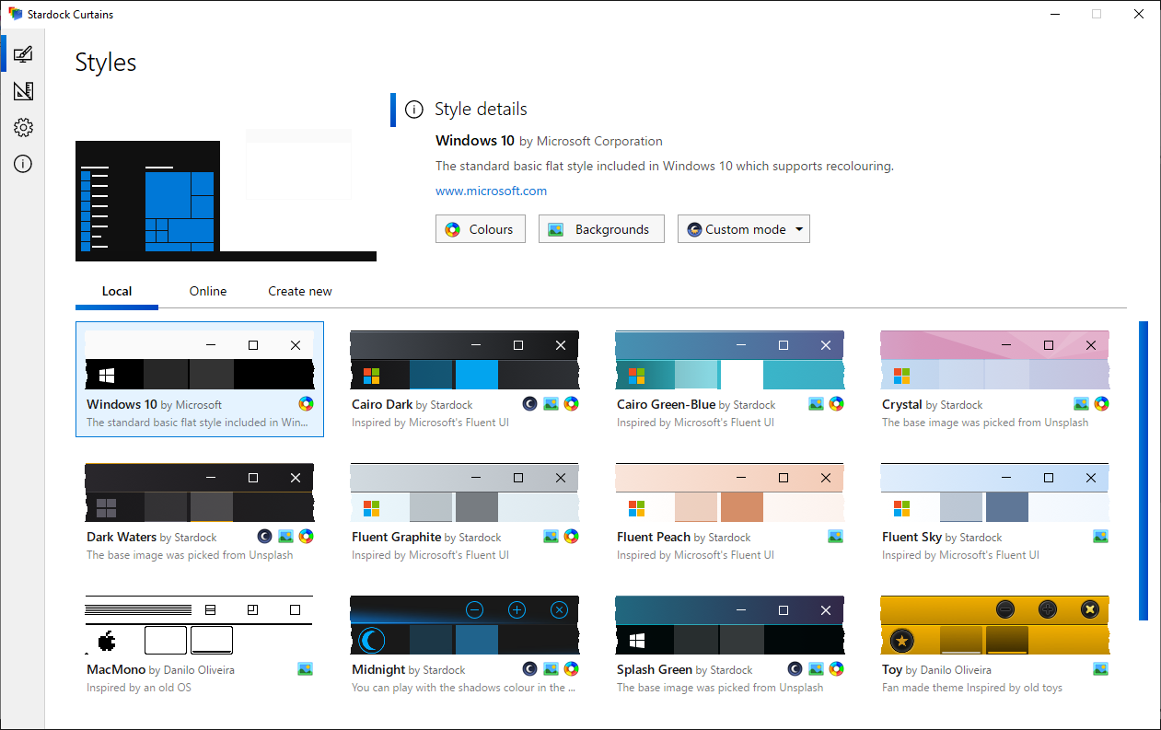The width and height of the screenshot is (1161, 730).
Task: Click background image icon on Dark Waters
Action: tap(285, 537)
